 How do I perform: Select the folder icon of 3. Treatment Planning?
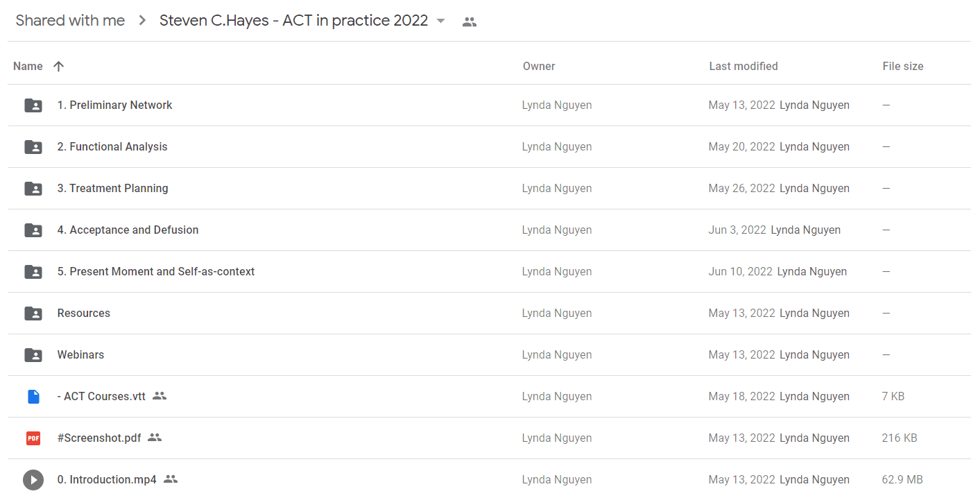point(33,189)
